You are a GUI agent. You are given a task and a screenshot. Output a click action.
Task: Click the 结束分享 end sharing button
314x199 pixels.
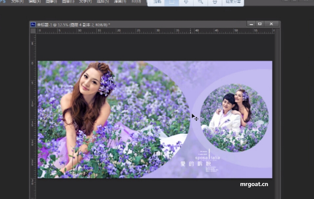click(233, 2)
